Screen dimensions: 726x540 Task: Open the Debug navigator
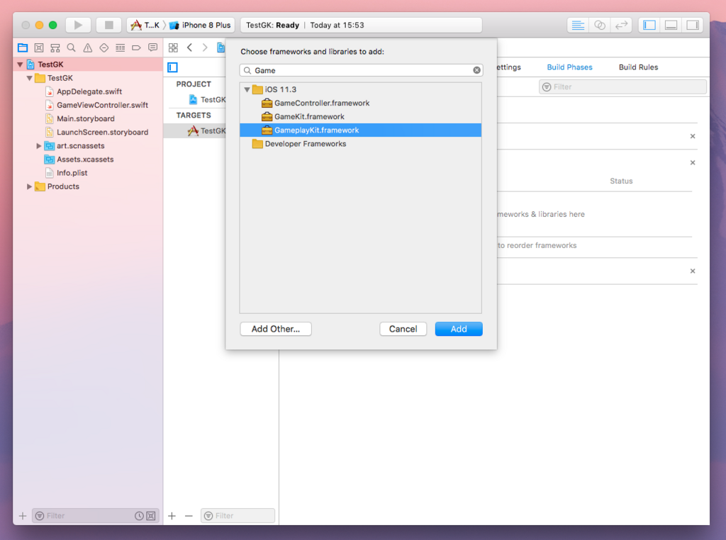point(120,47)
